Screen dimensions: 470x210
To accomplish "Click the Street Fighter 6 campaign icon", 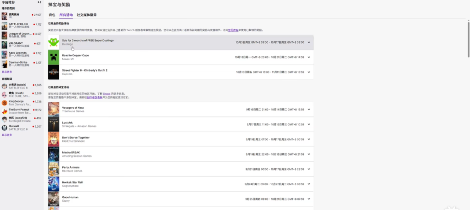I will coord(54,72).
